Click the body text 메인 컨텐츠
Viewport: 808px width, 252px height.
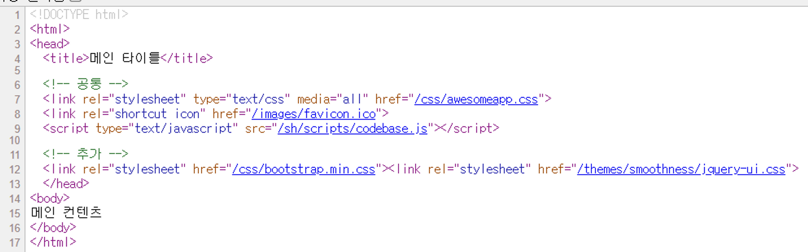click(x=66, y=212)
